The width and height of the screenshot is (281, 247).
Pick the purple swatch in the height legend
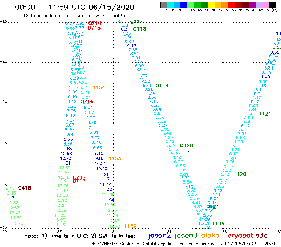(x=252, y=5)
